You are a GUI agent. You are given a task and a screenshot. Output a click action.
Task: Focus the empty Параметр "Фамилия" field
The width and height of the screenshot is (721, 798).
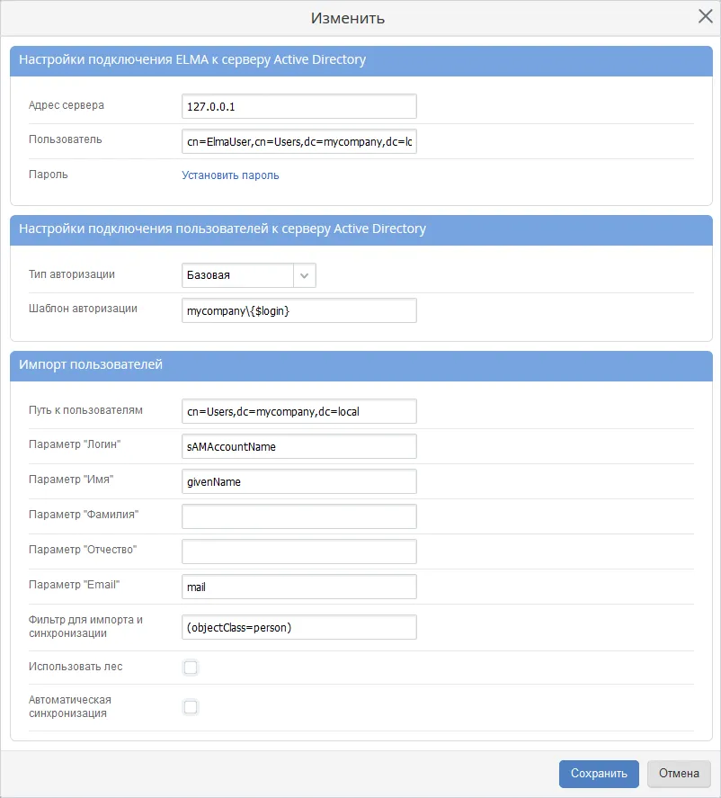pos(298,516)
